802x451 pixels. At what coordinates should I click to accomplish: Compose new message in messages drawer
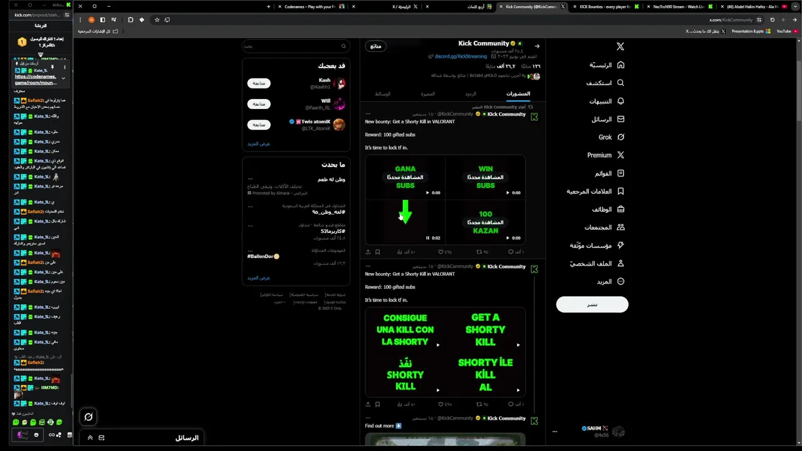(102, 438)
